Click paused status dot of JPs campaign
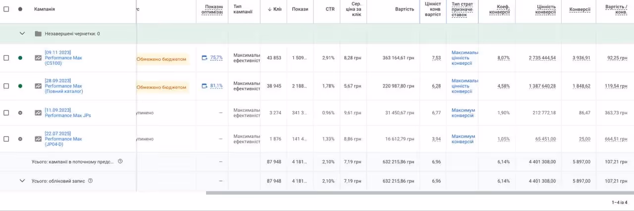The width and height of the screenshot is (634, 211). (20, 113)
